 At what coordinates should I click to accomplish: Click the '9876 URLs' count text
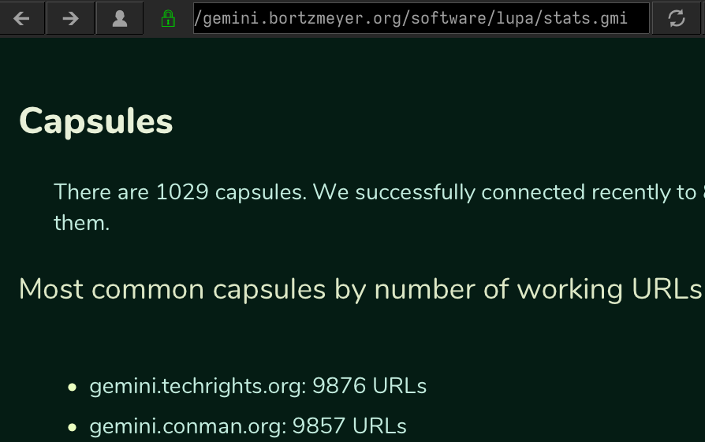pyautogui.click(x=369, y=386)
